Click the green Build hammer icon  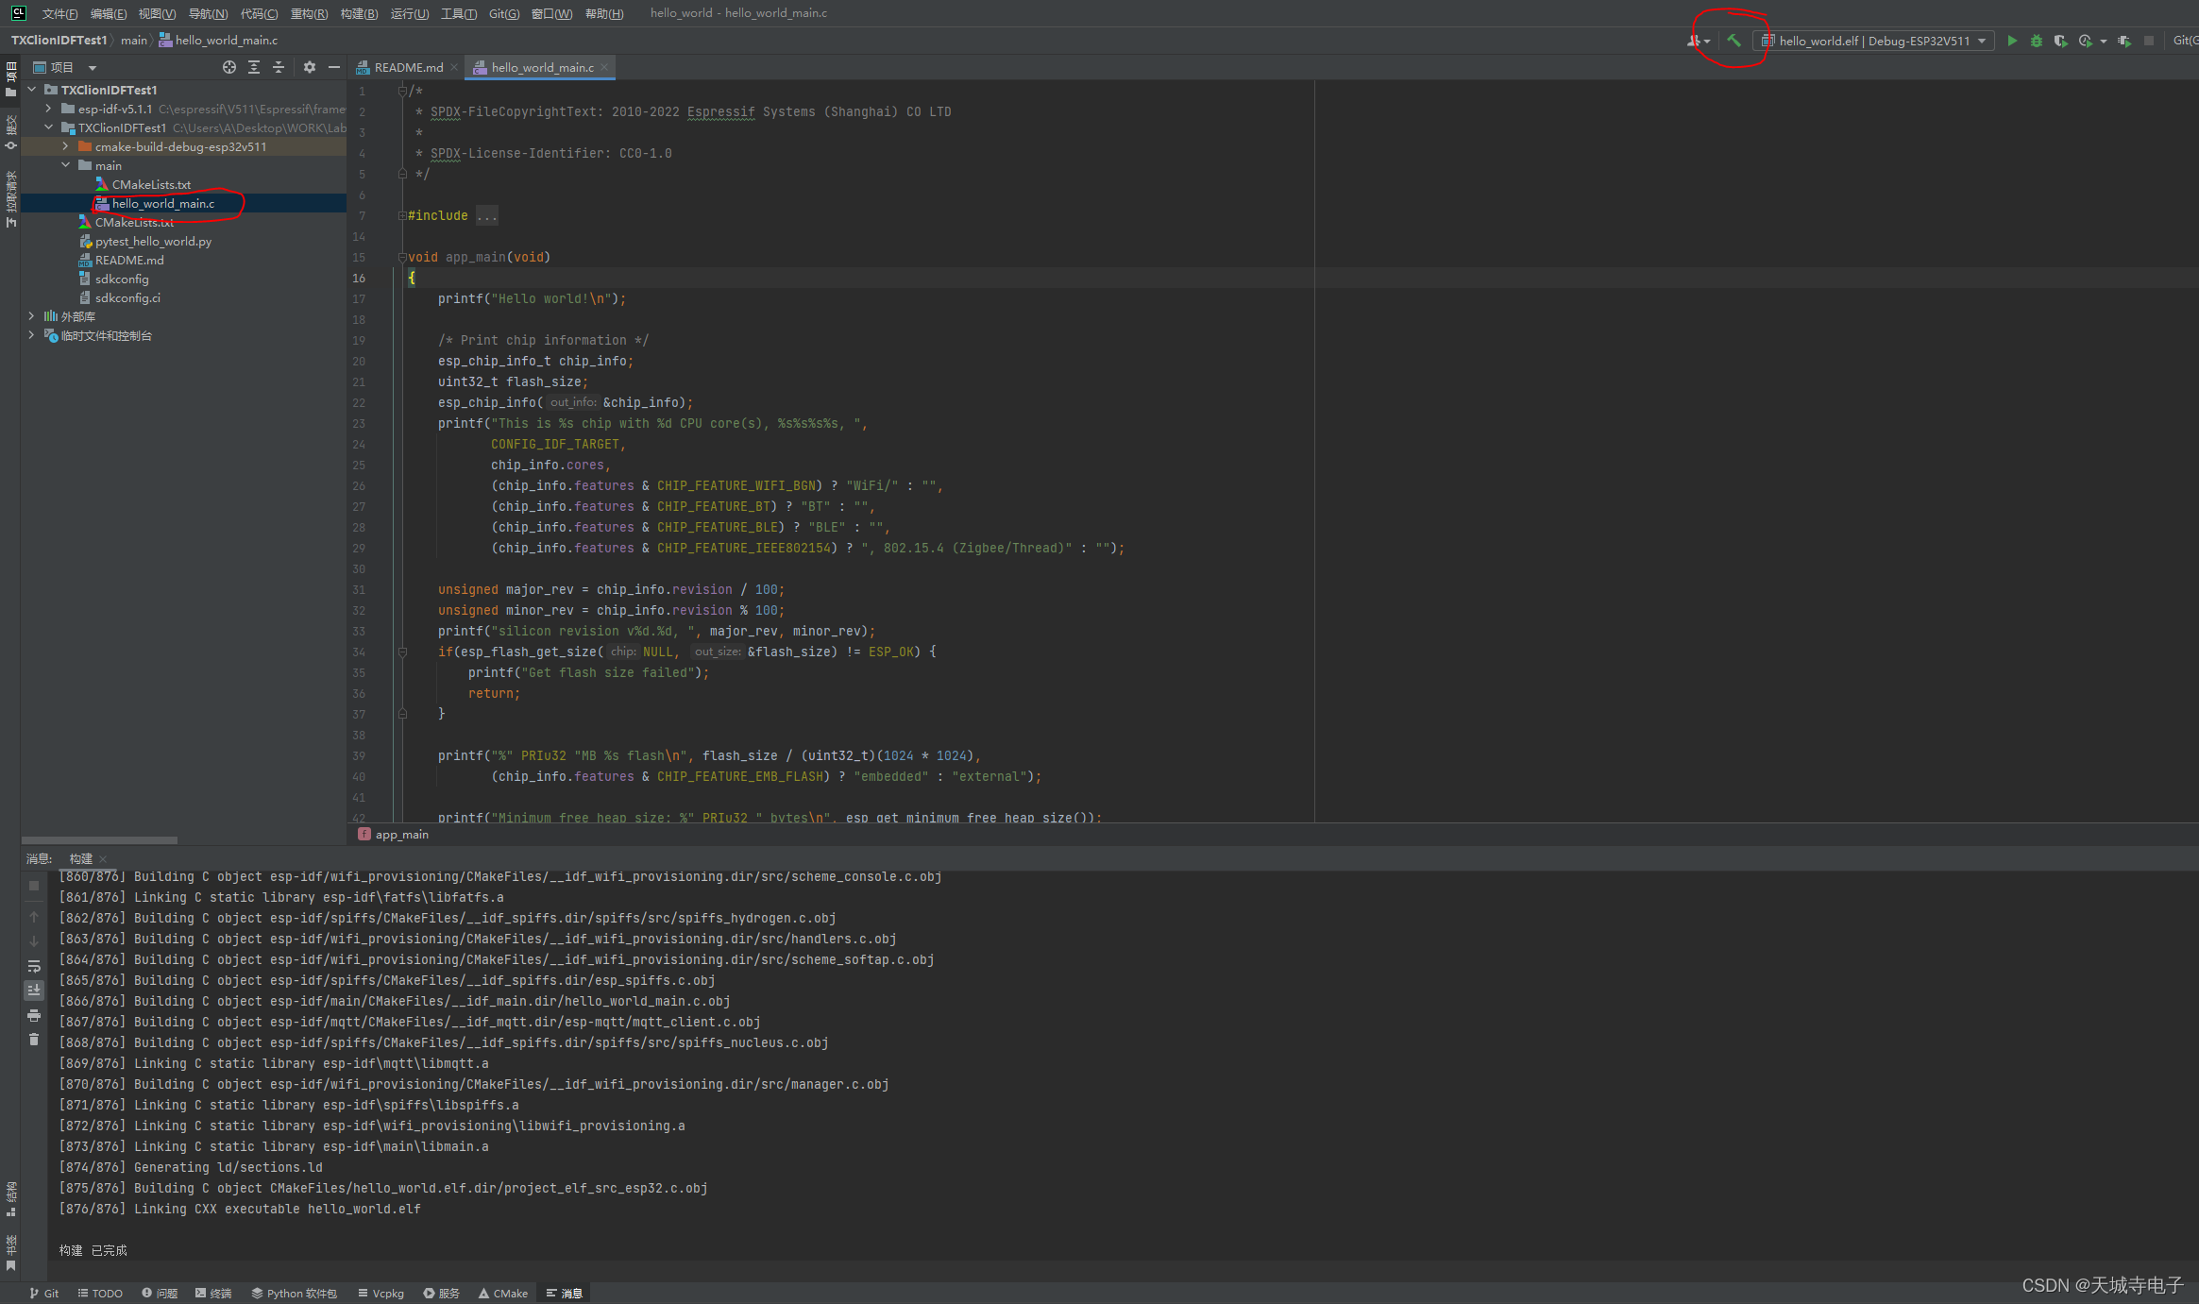[1734, 41]
